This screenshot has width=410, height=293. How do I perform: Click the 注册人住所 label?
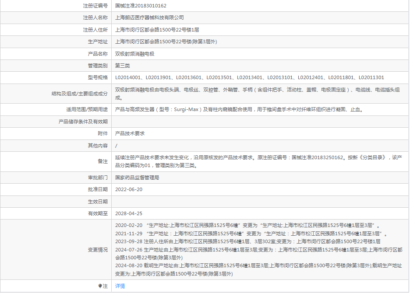[x=95, y=30]
